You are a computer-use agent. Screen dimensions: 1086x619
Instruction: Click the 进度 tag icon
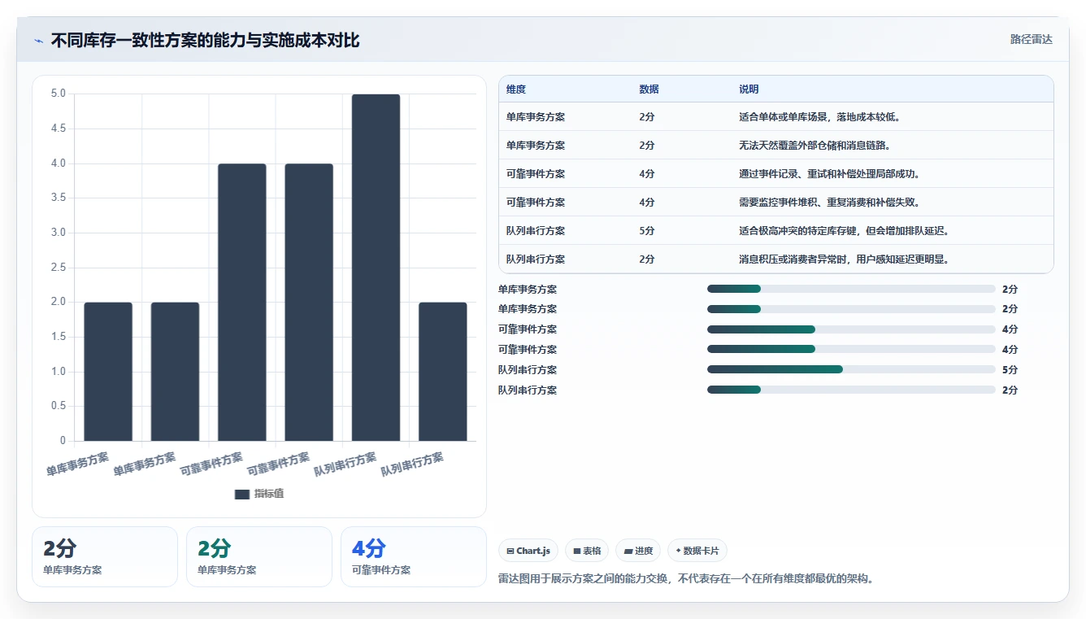click(x=628, y=551)
